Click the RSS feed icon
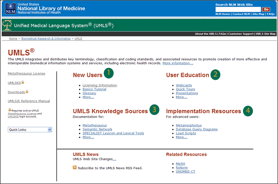The width and height of the screenshot is (278, 184). (74, 167)
